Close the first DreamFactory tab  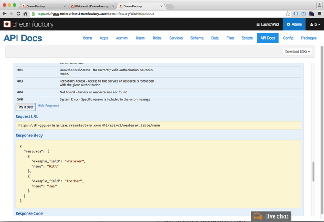pos(64,6)
